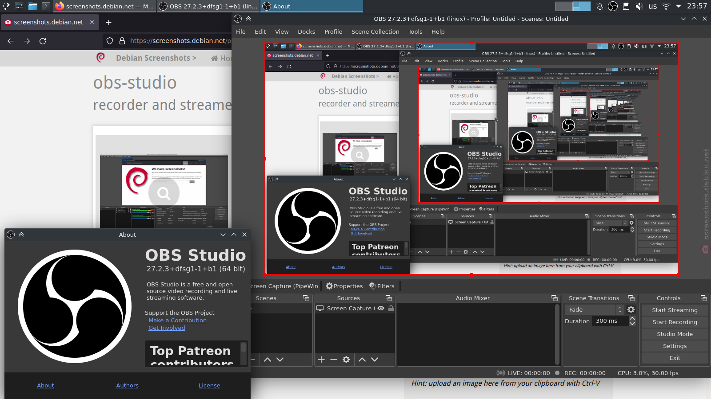
Task: Open the About link in About dialog
Action: (x=45, y=386)
